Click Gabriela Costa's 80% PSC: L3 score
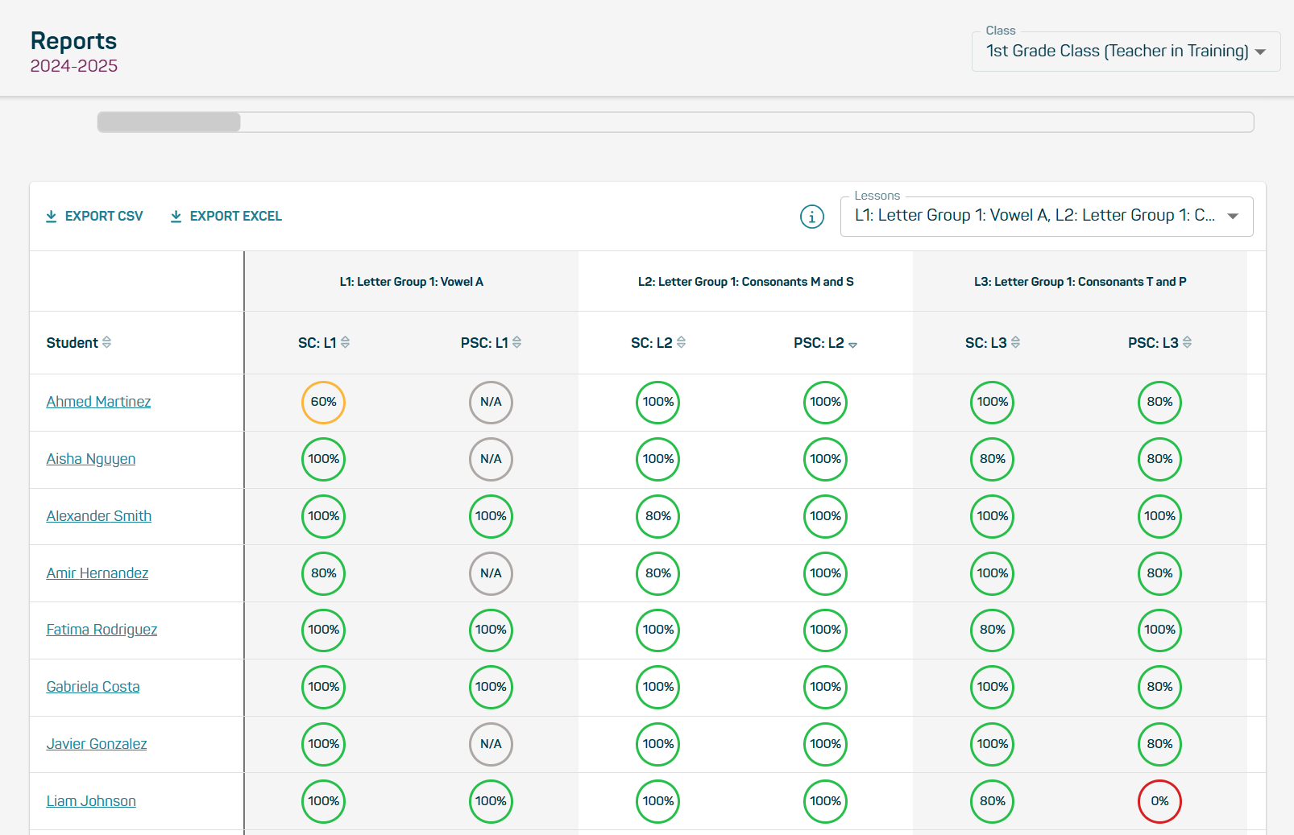 [x=1159, y=687]
